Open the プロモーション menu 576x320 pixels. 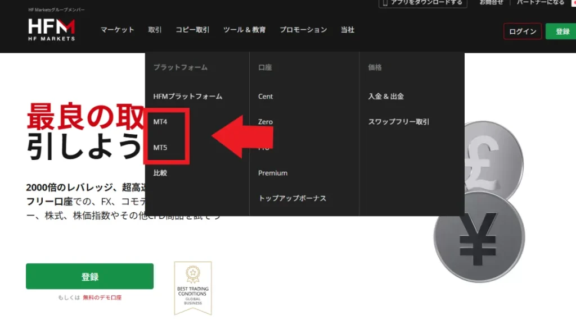tap(303, 30)
